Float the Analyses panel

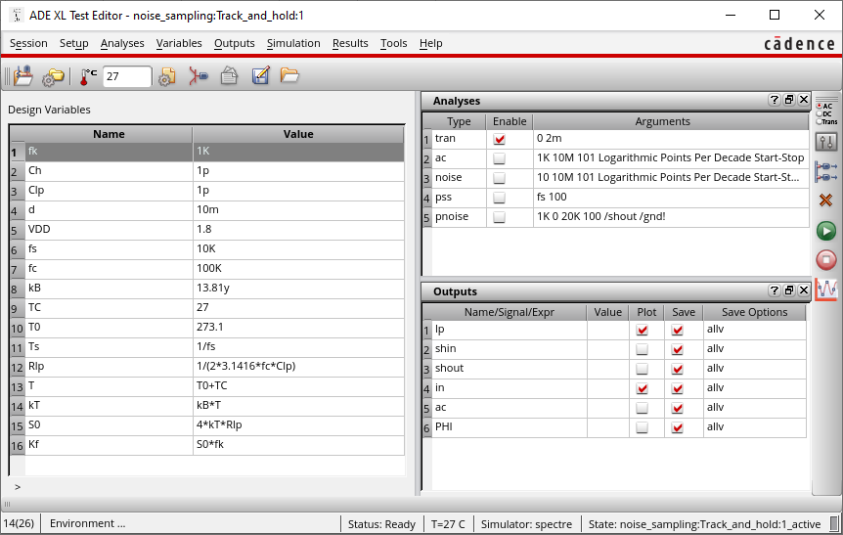pyautogui.click(x=789, y=100)
